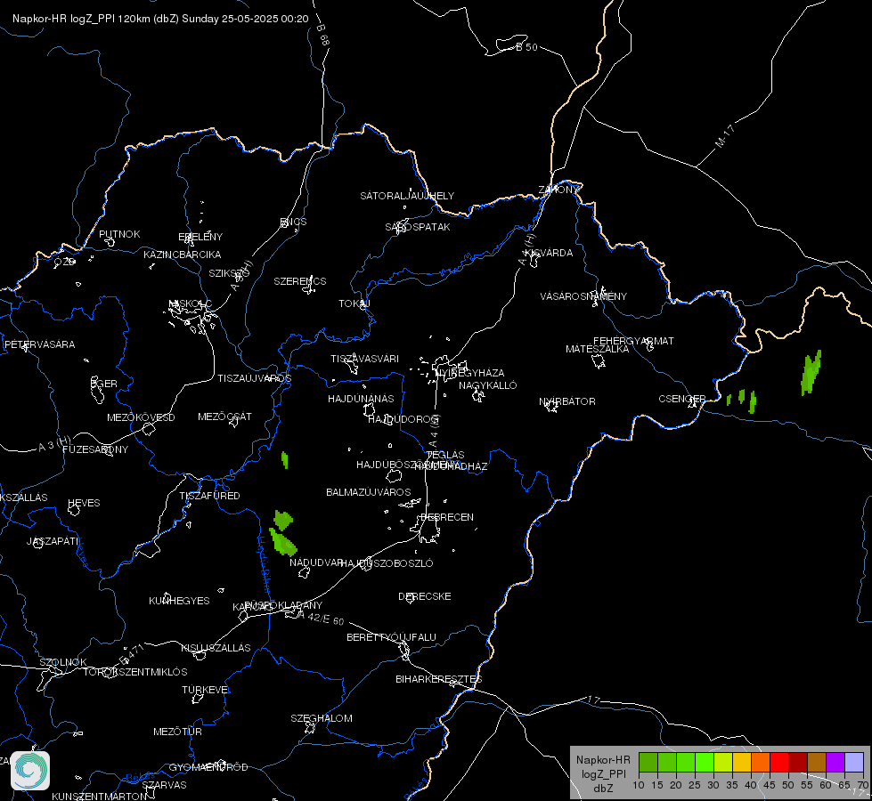This screenshot has height=801, width=872.
Task: Click the TISZAVASVÁRI label
Action: coord(365,359)
